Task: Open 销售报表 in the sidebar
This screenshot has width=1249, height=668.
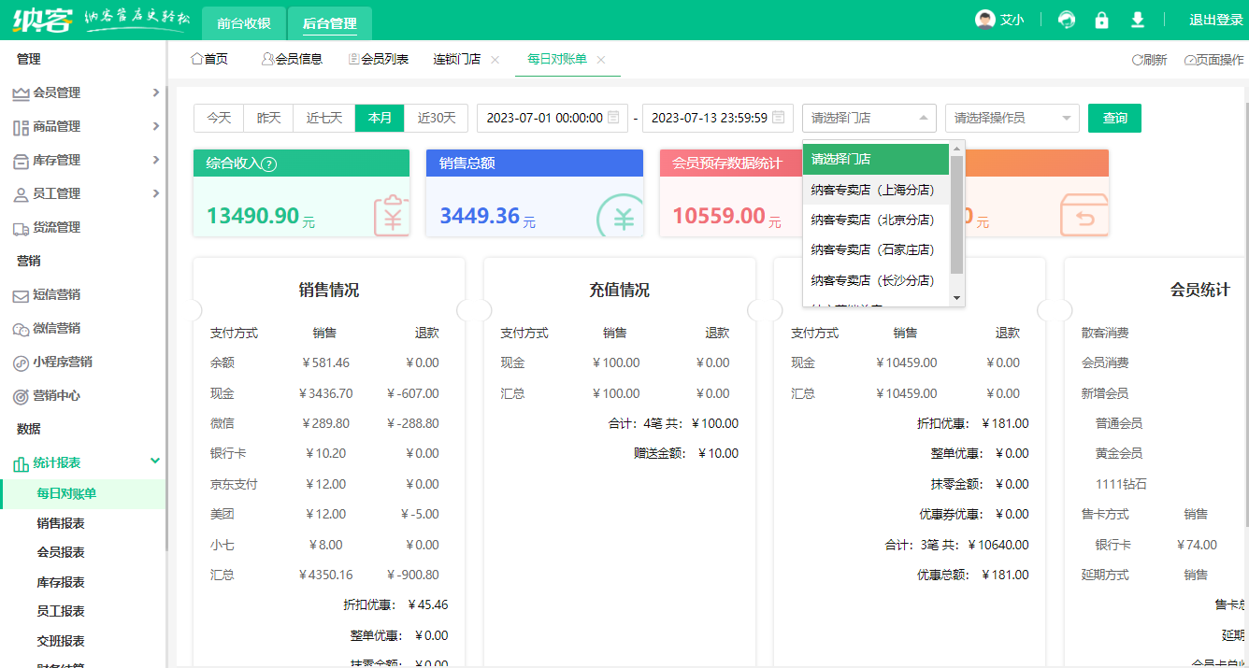Action: (61, 523)
